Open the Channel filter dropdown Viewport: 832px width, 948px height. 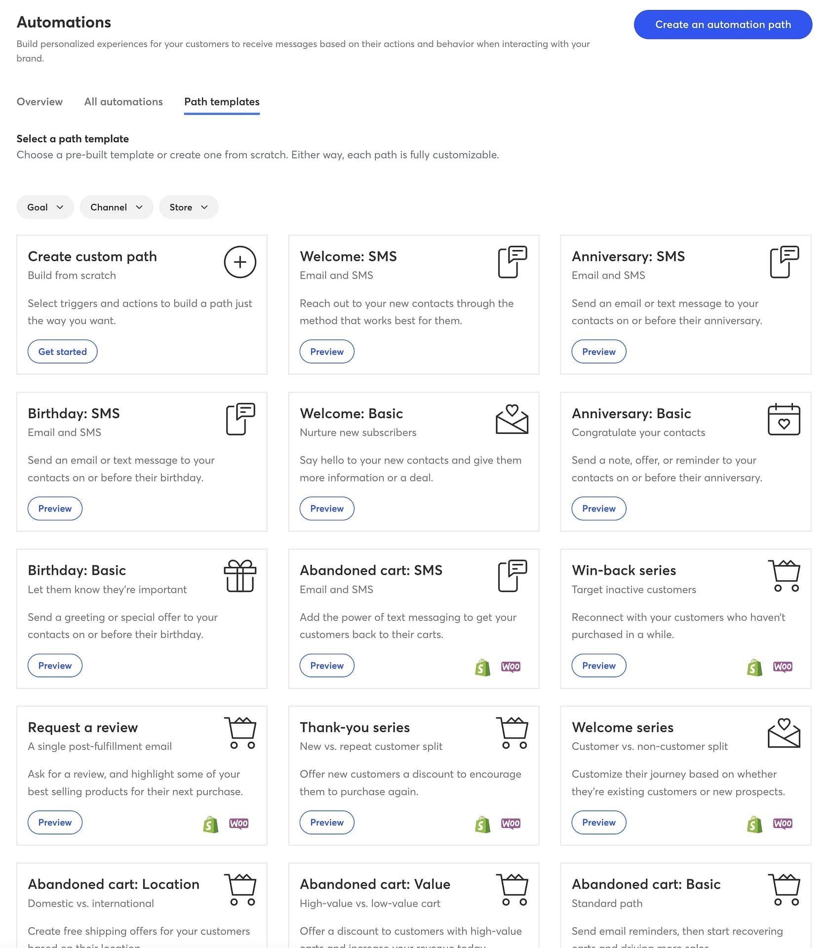pos(116,207)
